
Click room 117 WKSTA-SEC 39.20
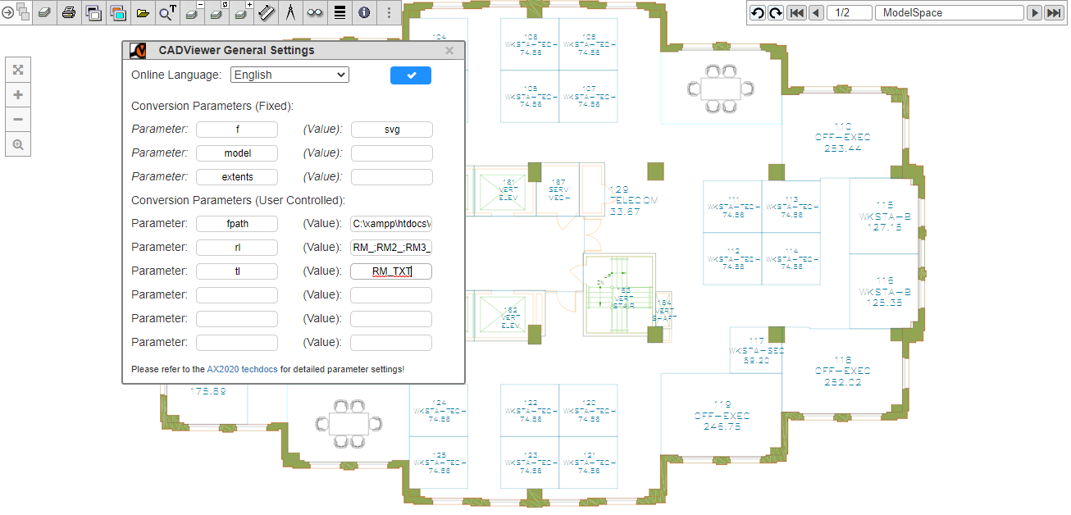point(757,350)
